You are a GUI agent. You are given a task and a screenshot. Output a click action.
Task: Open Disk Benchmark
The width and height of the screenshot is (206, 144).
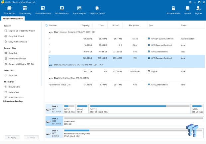coord(62,10)
